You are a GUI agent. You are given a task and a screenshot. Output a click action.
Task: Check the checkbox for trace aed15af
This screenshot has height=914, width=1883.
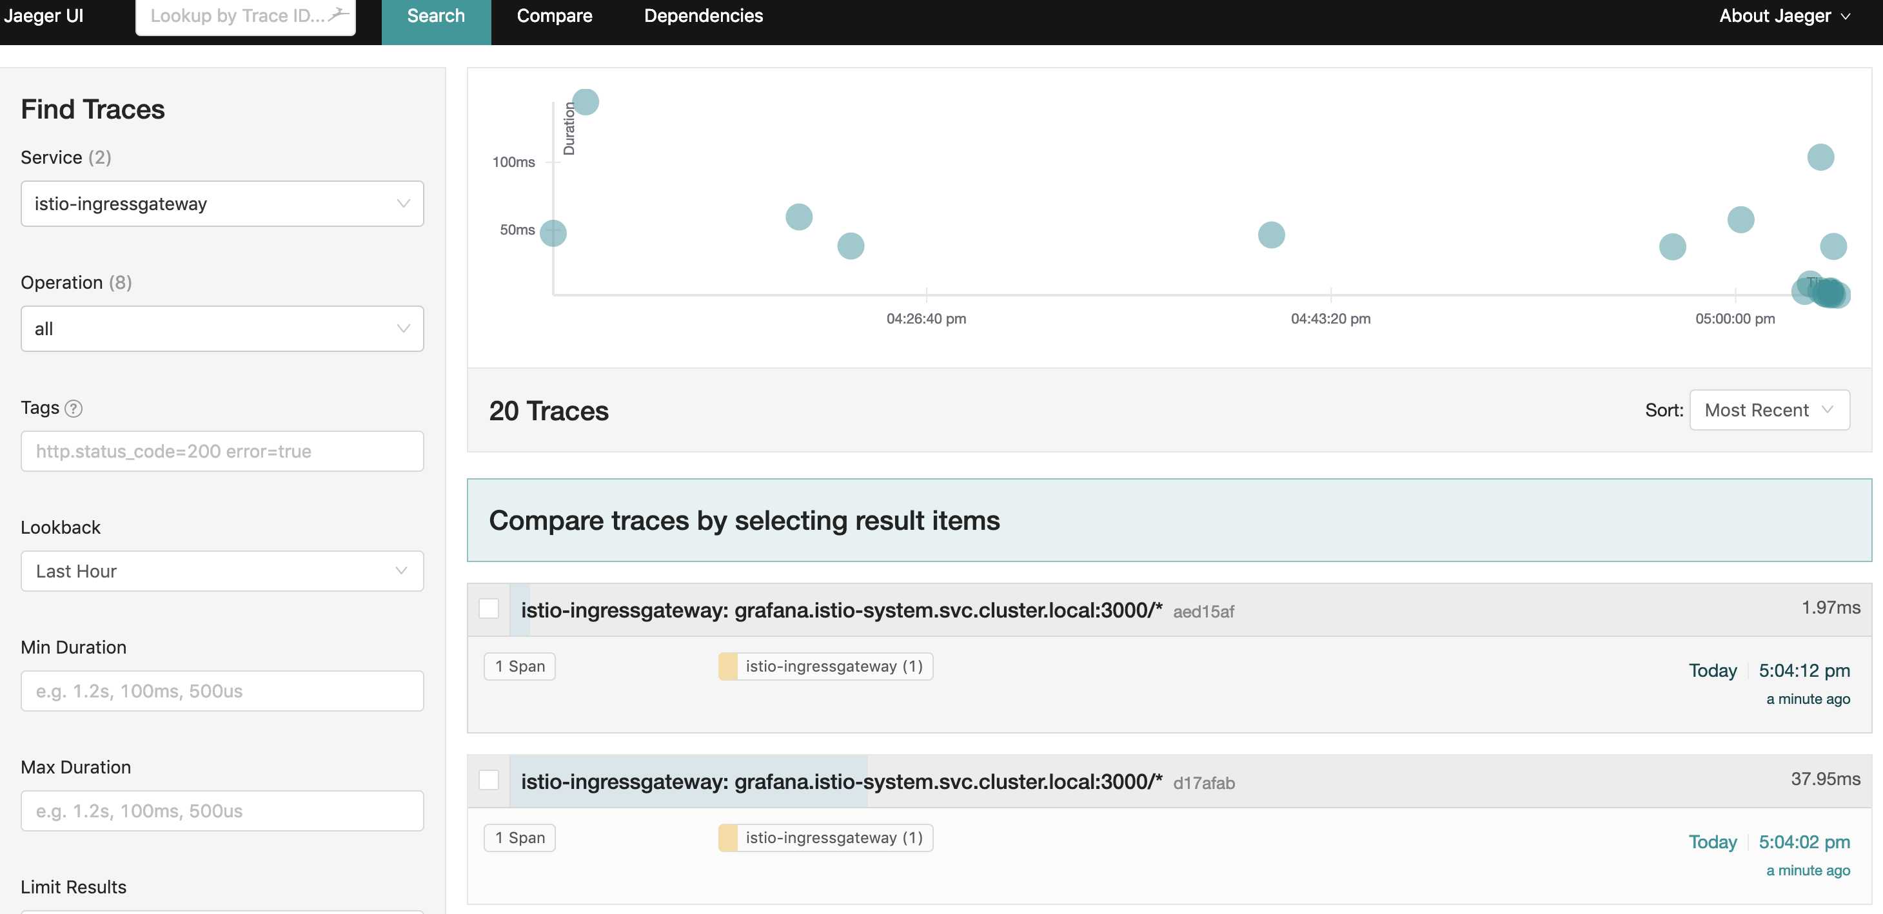click(x=488, y=608)
